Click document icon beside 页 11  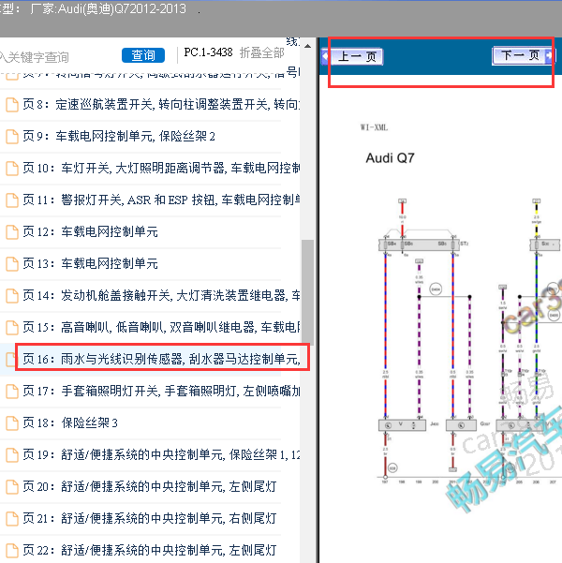click(x=12, y=200)
